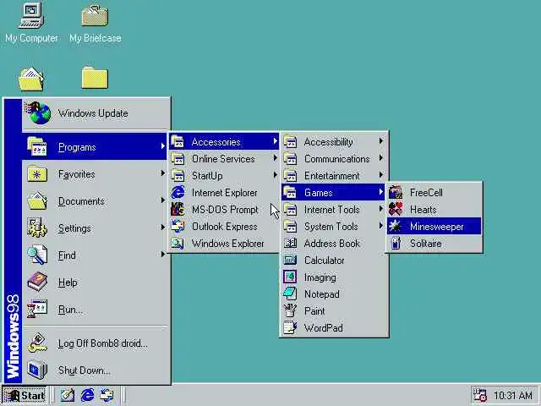Click the 10:31 AM clock
This screenshot has width=541, height=406.
coord(513,395)
